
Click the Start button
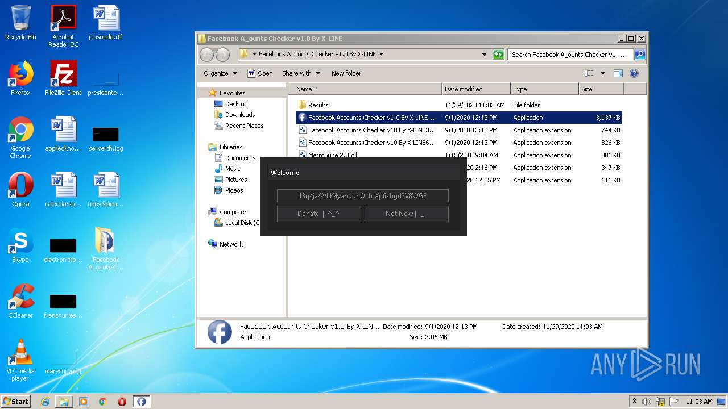[16, 402]
